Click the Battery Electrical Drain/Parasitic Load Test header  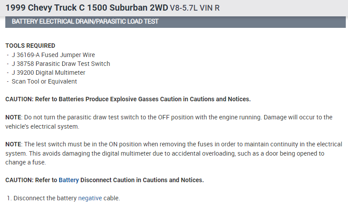[85, 21]
